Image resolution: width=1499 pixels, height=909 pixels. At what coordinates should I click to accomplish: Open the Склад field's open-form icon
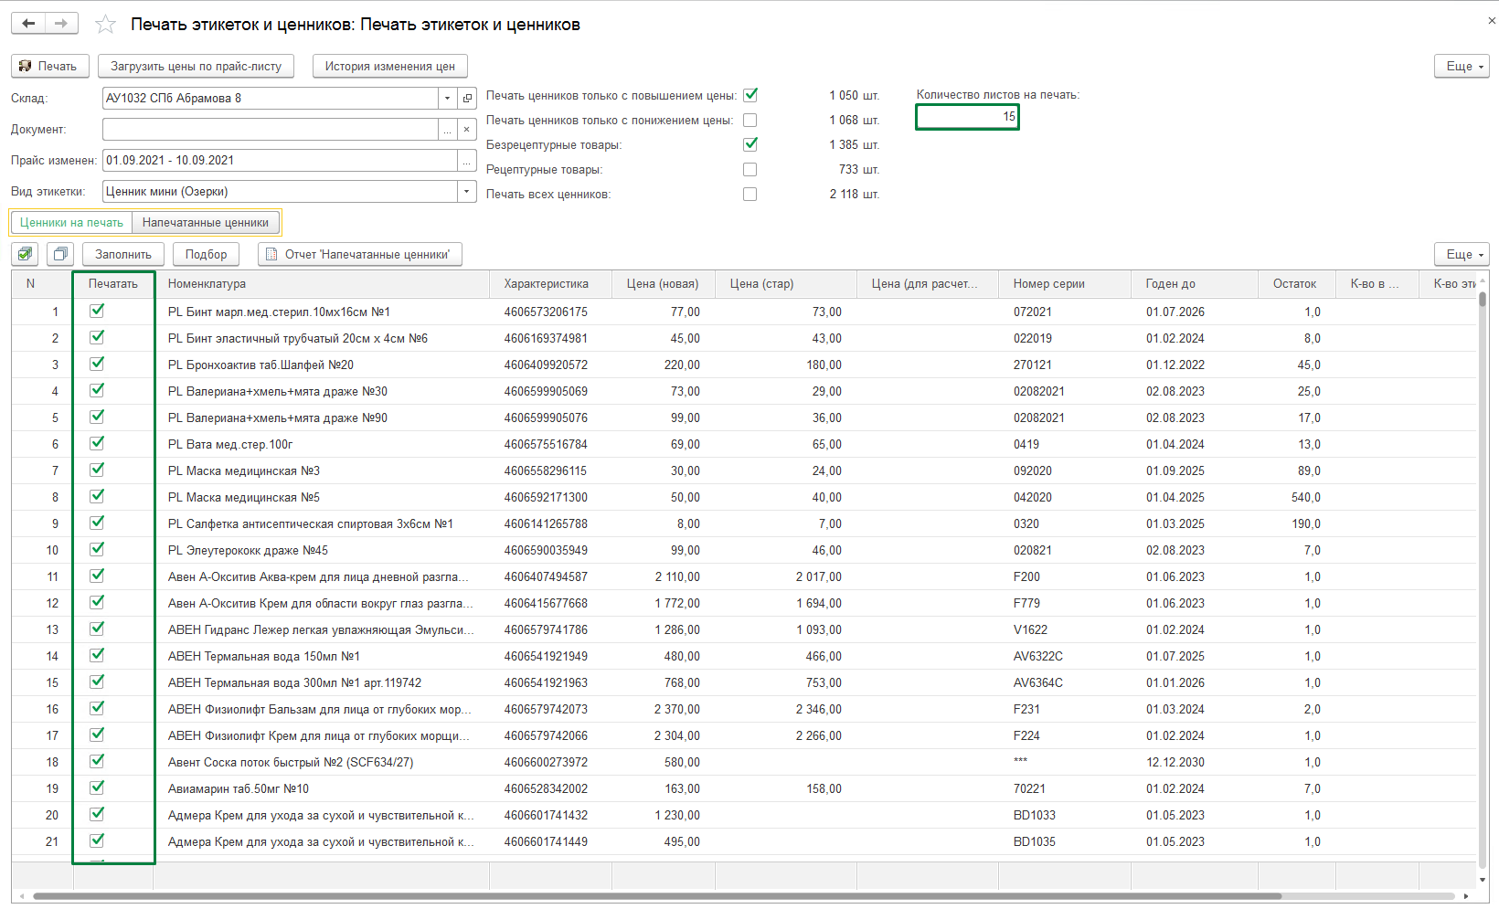coord(467,99)
